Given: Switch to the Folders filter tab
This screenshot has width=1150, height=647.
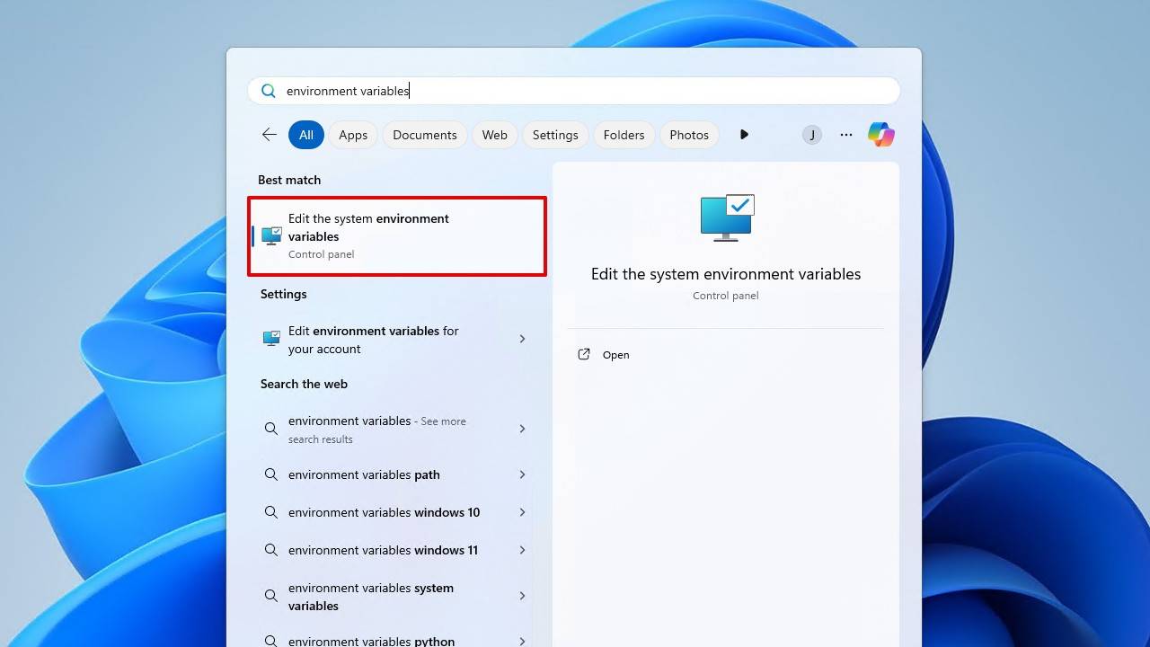Looking at the screenshot, I should coord(624,135).
